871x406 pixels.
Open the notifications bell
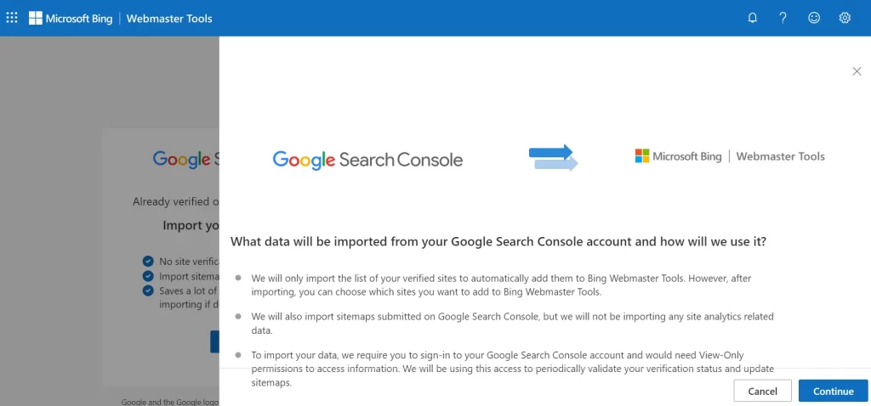point(753,18)
